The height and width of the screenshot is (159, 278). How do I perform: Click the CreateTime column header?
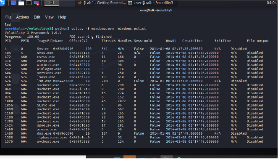pos(192,41)
